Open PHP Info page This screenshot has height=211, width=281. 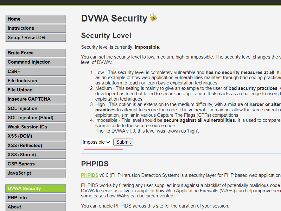click(35, 198)
